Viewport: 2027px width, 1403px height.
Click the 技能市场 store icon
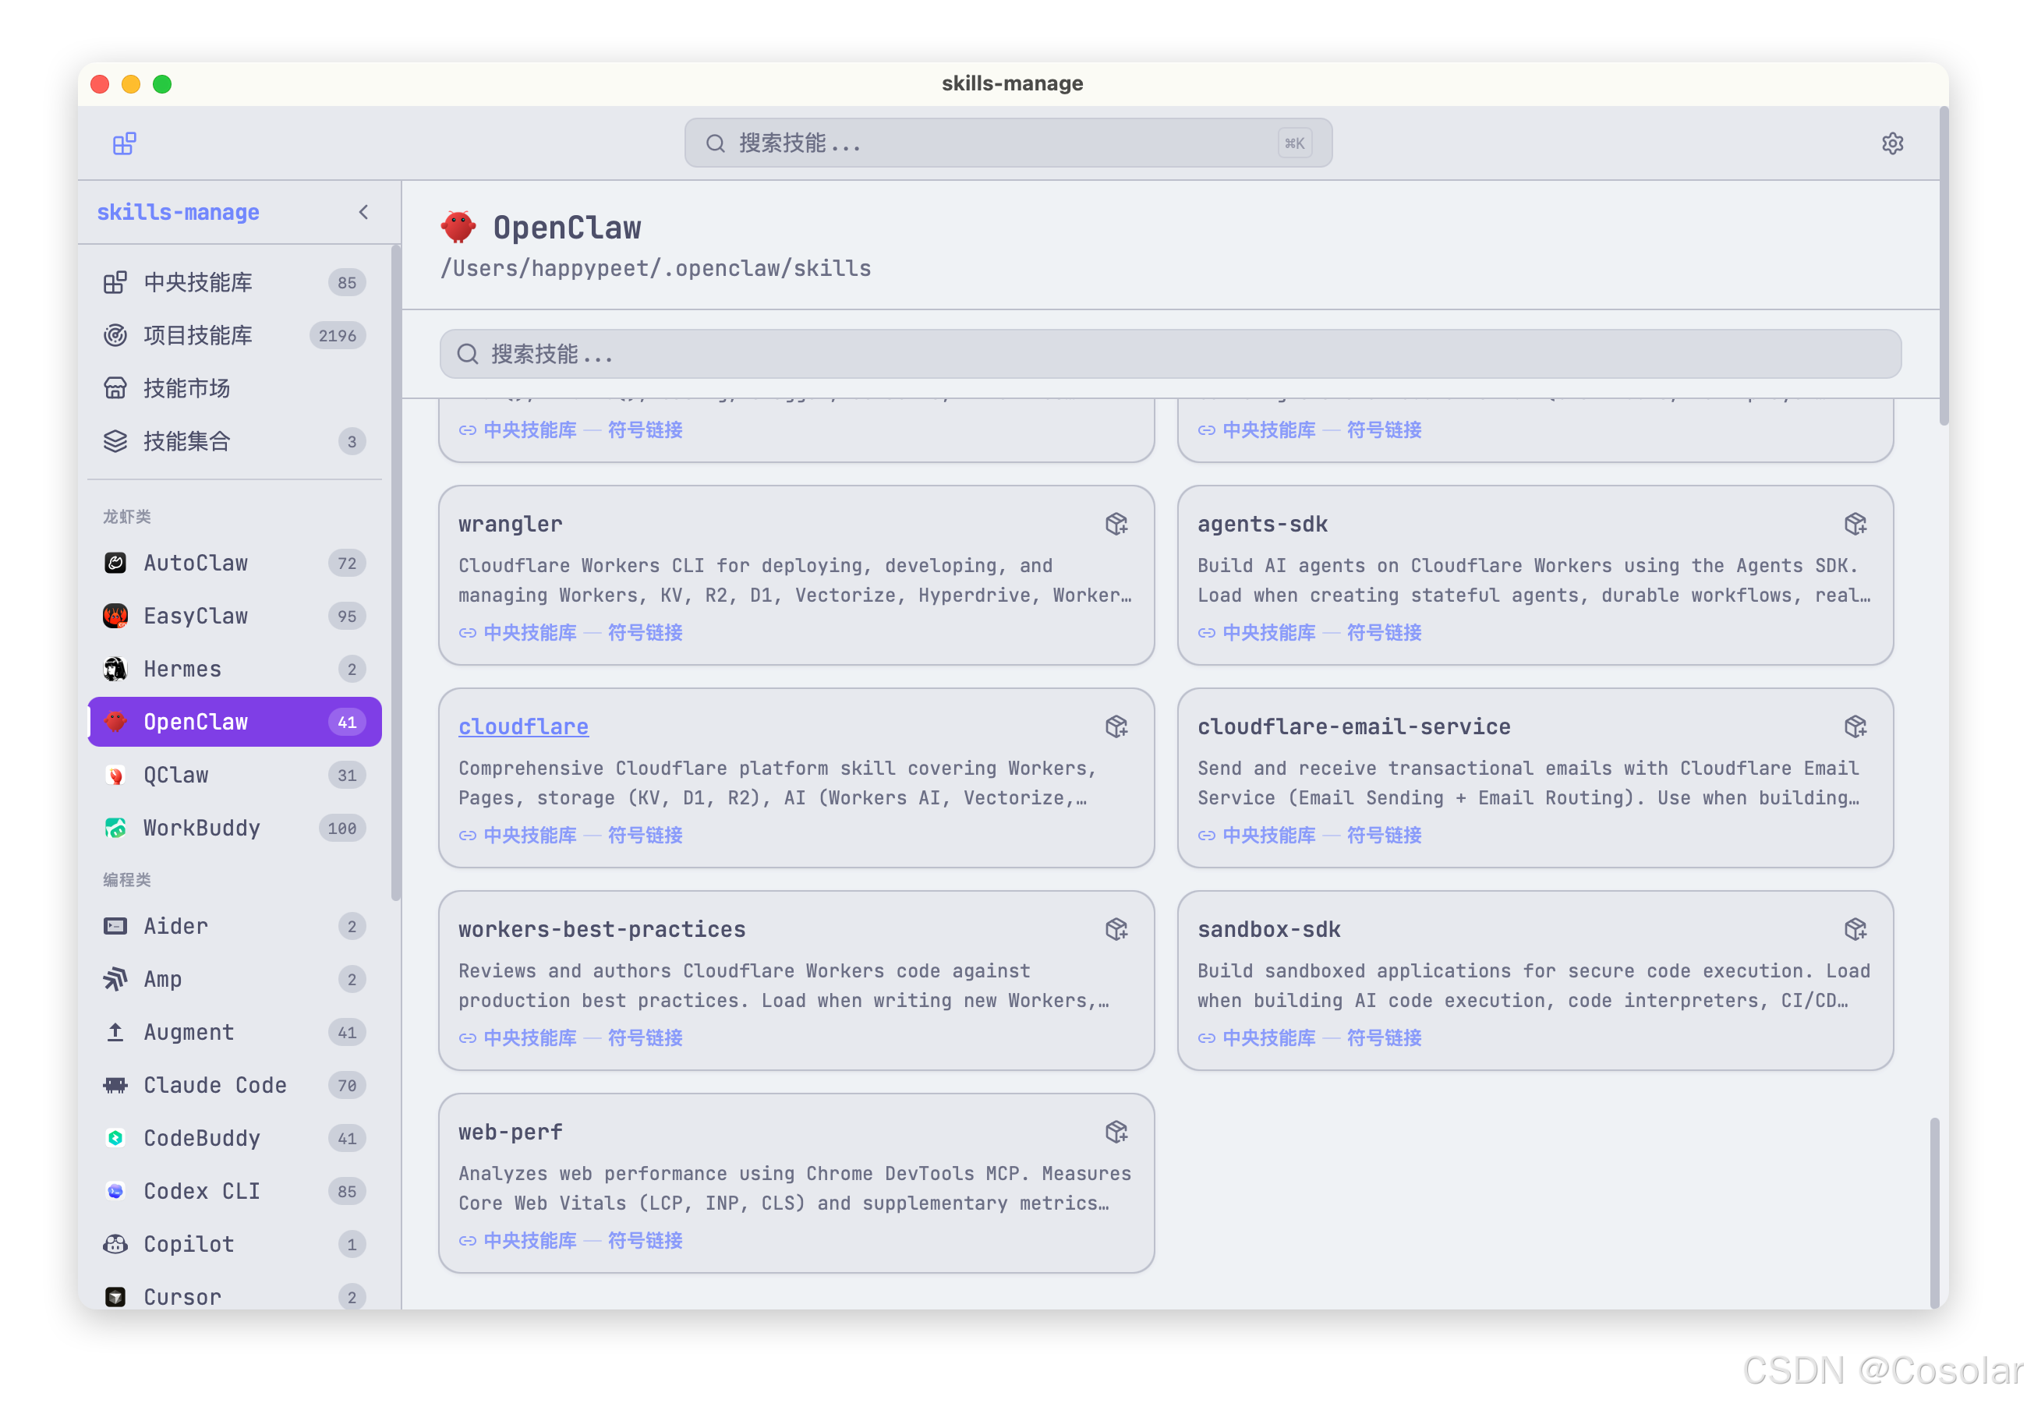point(115,387)
